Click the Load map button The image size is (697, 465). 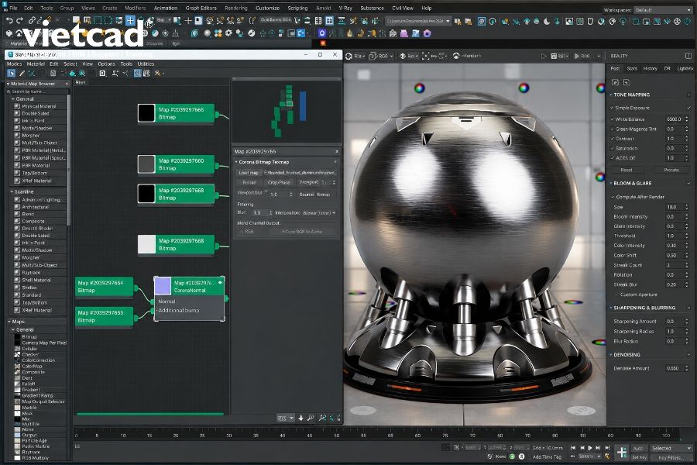(x=249, y=173)
